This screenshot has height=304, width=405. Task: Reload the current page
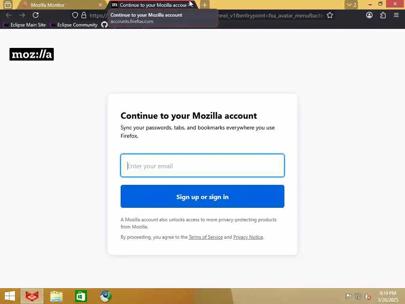pyautogui.click(x=36, y=15)
